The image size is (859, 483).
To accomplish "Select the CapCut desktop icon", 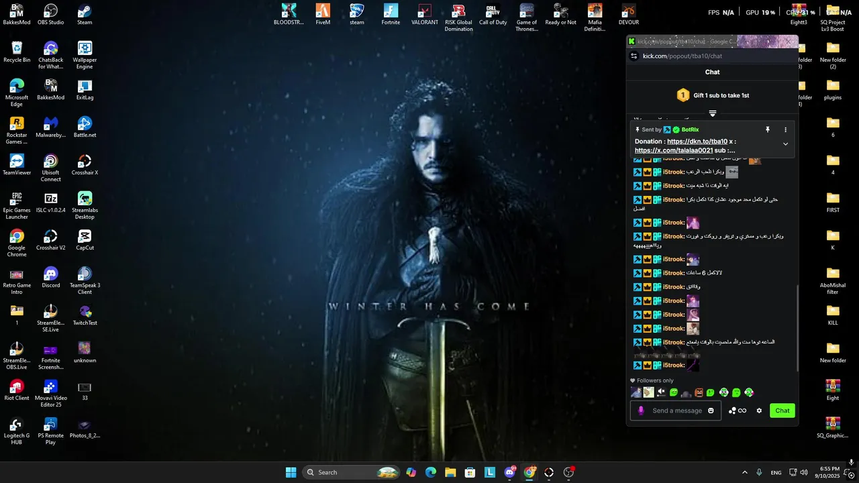I will [85, 239].
